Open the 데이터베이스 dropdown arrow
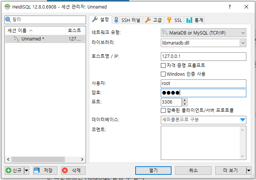The image size is (256, 180). click(x=243, y=120)
